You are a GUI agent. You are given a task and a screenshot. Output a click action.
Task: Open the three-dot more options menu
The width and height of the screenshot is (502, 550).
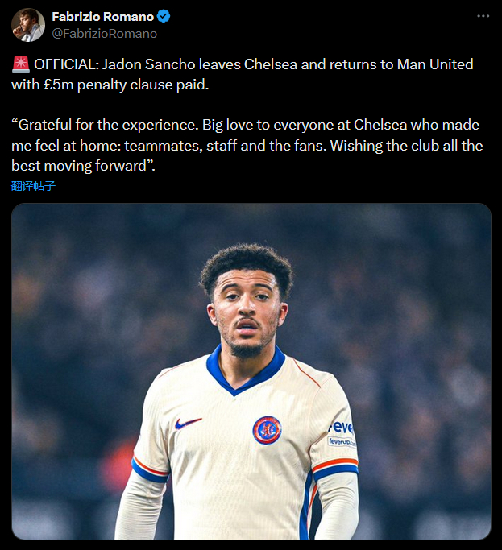tap(482, 16)
